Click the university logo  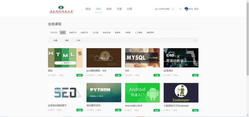point(61,9)
